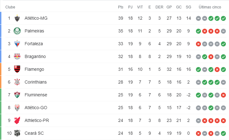The height and width of the screenshot is (140, 229).
Task: Click Palmeiras' first green win marker
Action: [x=198, y=31]
